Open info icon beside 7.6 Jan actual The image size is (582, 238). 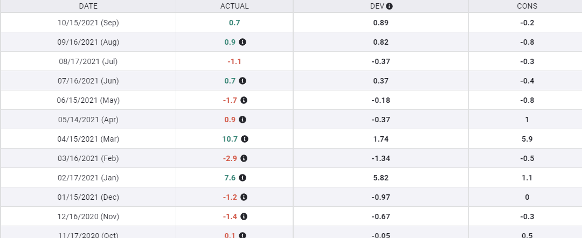[x=242, y=178]
